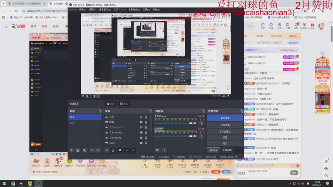
Task: Open 首页 in Douyu navigation
Action: click(33, 26)
